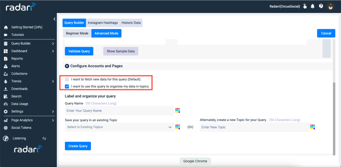Click the Data Usage gauge icon
Viewport: 341px width, 167px height.
click(x=6, y=104)
